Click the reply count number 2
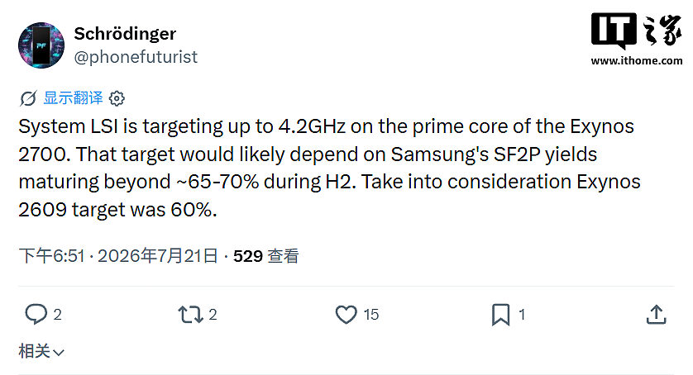 pos(57,315)
